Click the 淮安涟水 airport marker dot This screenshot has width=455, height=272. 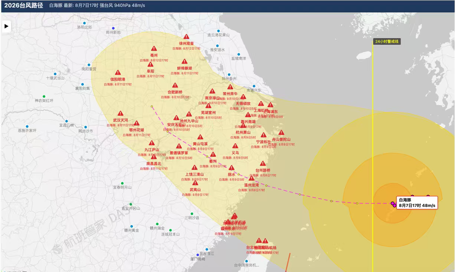coord(217,45)
